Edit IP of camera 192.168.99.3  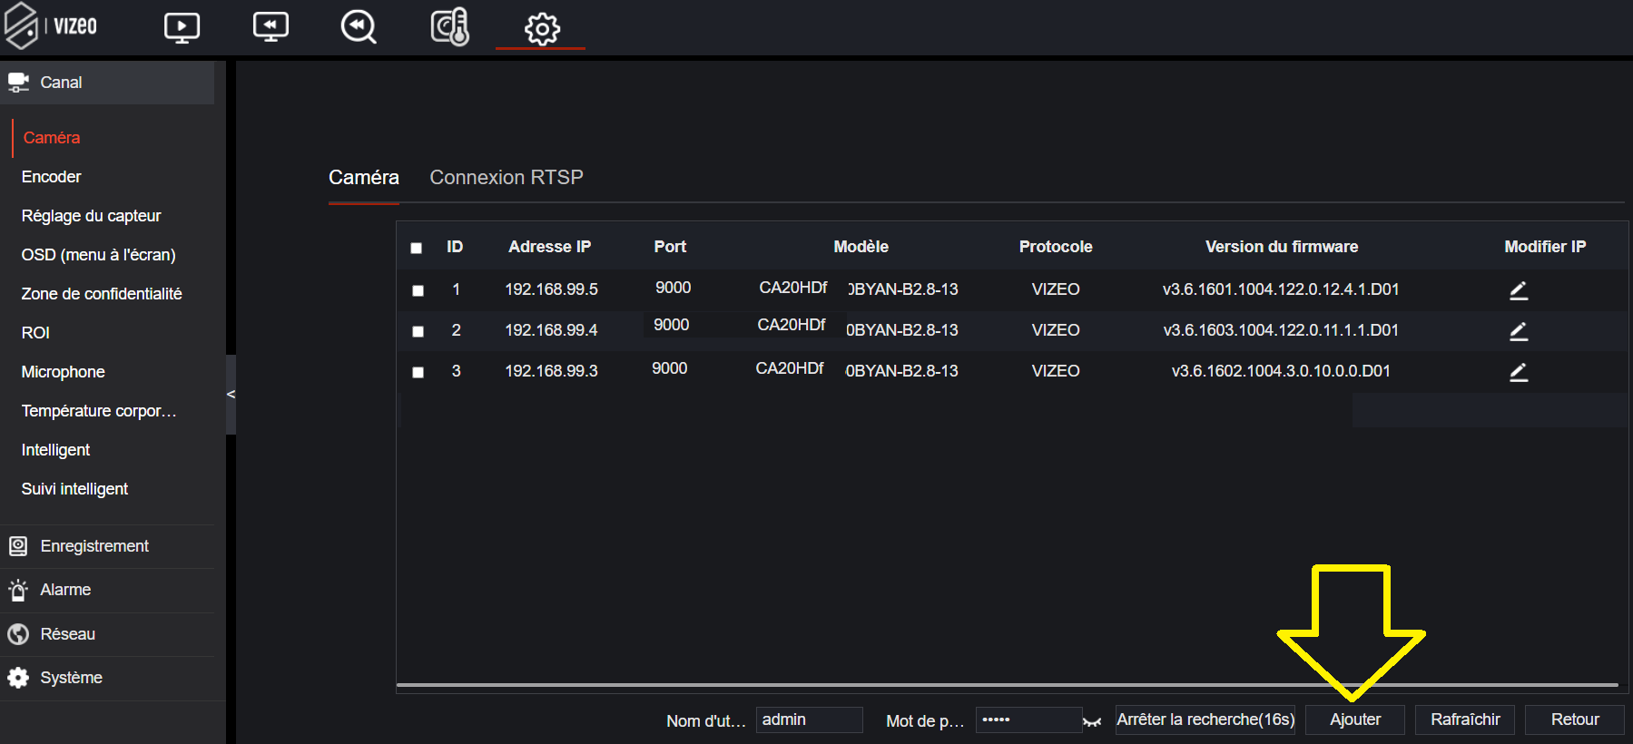click(x=1519, y=372)
